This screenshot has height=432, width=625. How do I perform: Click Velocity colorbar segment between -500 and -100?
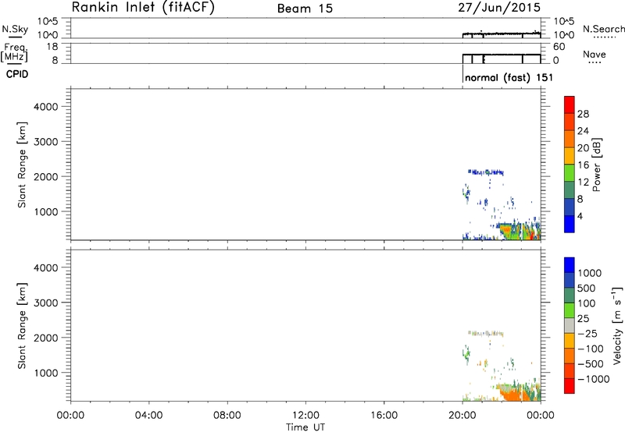[x=570, y=356]
